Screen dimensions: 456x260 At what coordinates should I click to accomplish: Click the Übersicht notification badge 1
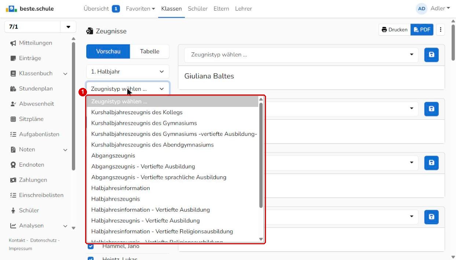point(116,8)
